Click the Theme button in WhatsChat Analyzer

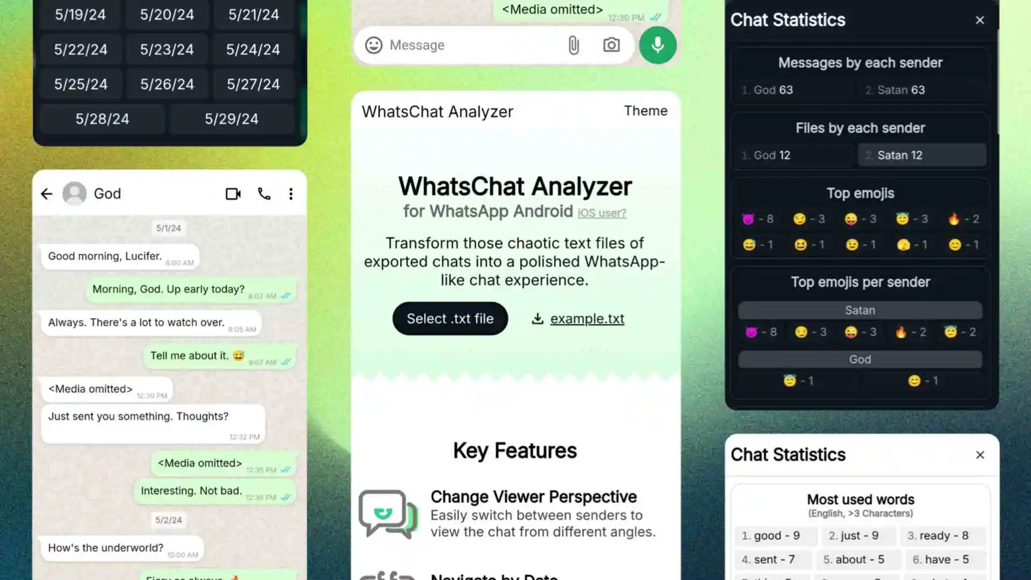pos(644,111)
